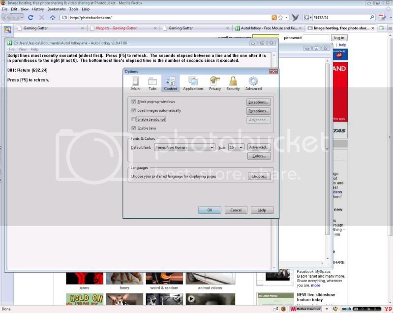Open the Main options panel icon
393x313 pixels.
135,83
